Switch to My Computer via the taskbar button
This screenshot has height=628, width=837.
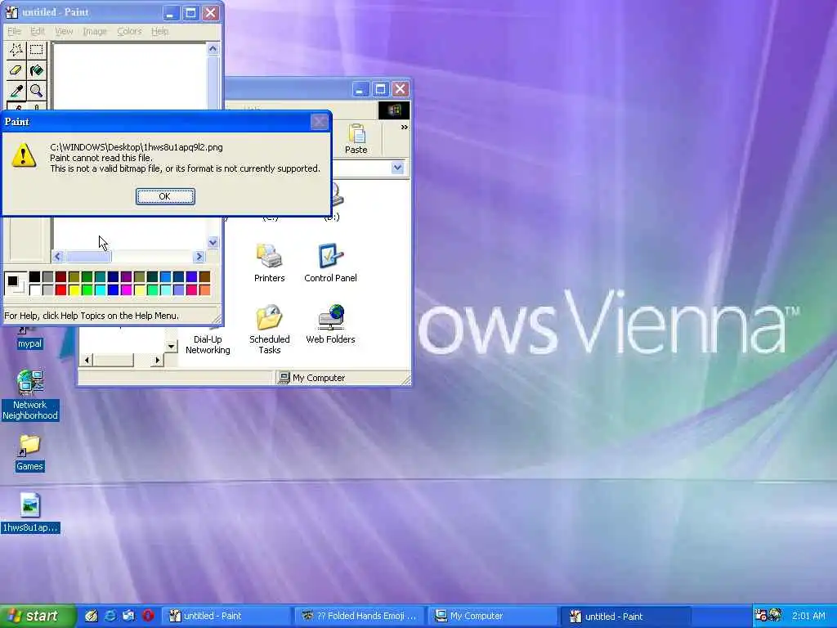pos(491,616)
